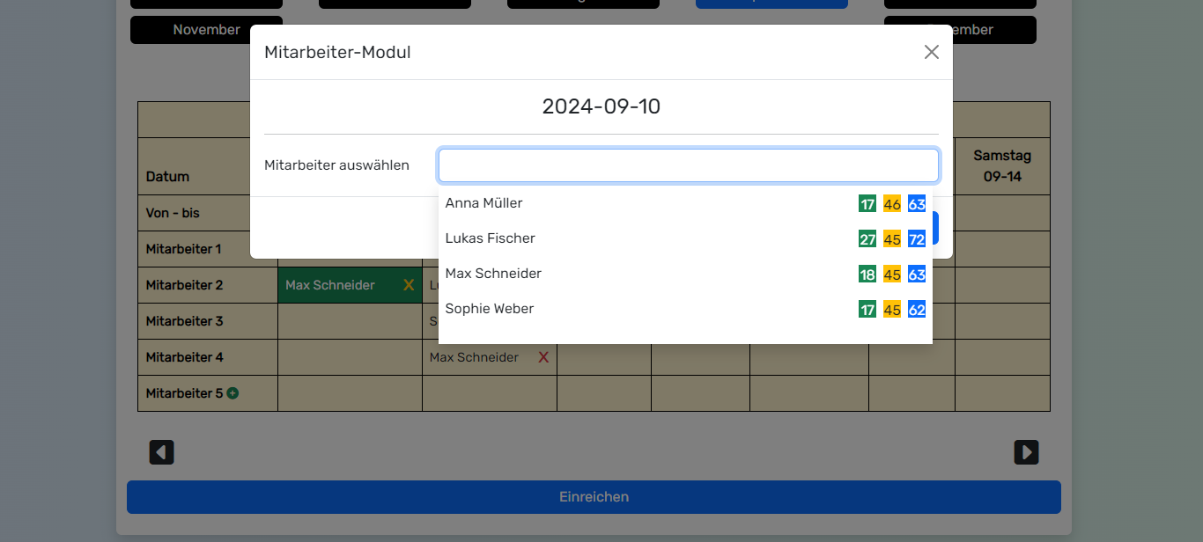The image size is (1203, 542).
Task: Click Anna Müller's yellow 46 badge
Action: pos(892,204)
